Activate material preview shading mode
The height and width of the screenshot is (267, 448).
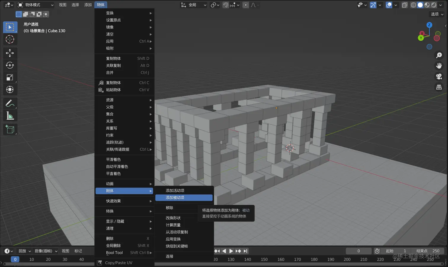(x=427, y=5)
